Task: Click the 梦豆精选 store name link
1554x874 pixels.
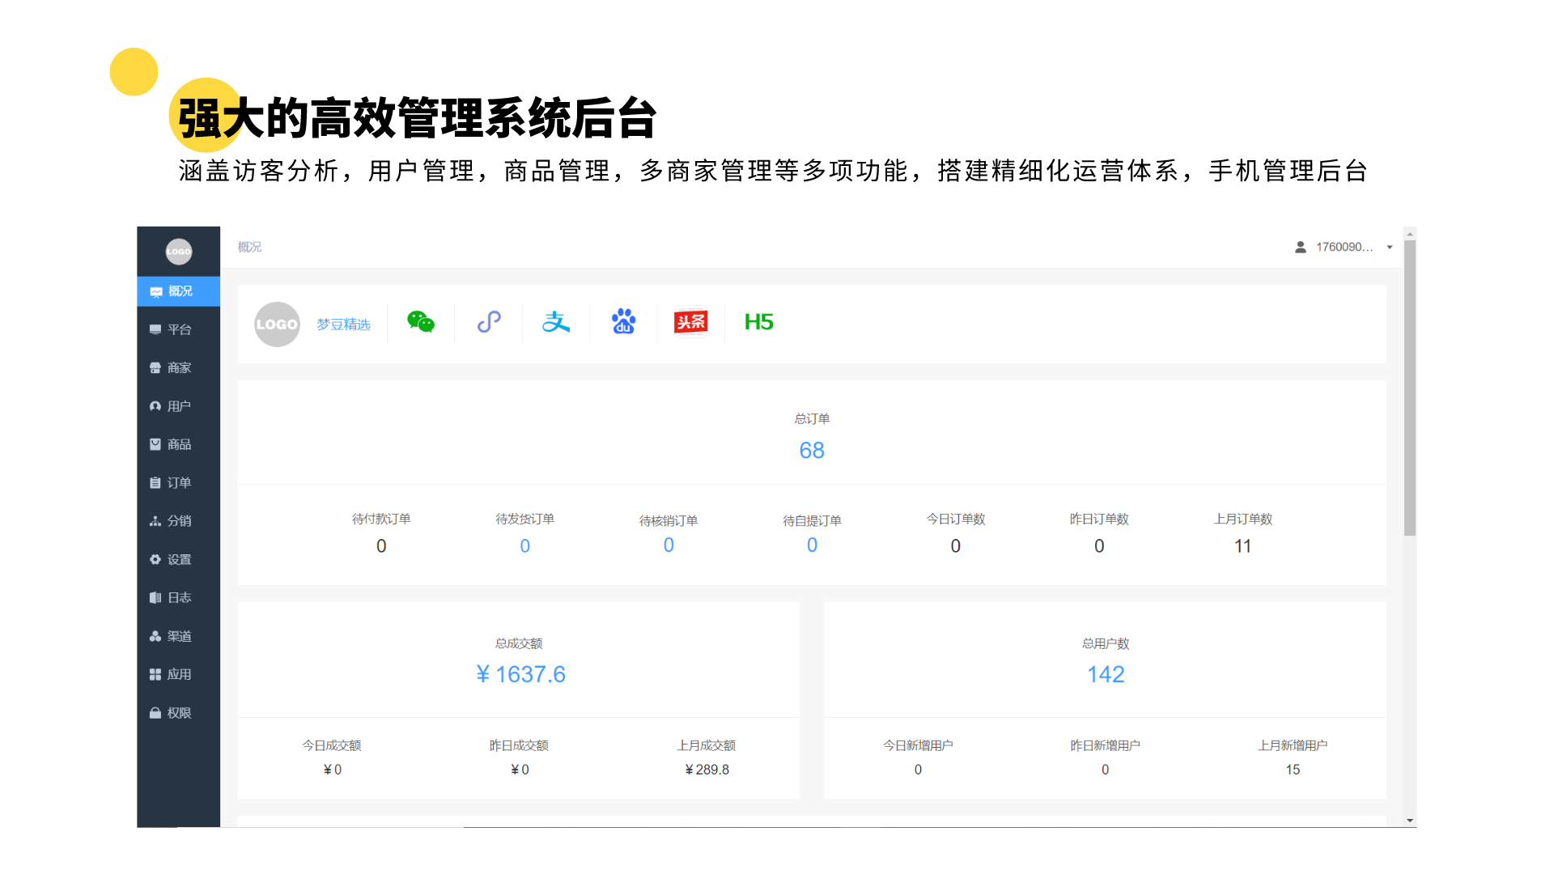Action: point(343,325)
